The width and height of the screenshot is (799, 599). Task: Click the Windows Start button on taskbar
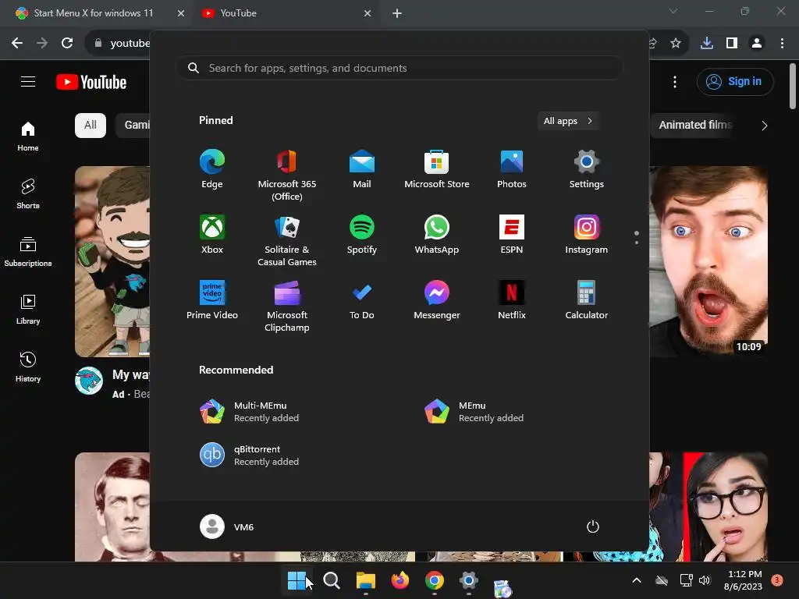pyautogui.click(x=297, y=580)
